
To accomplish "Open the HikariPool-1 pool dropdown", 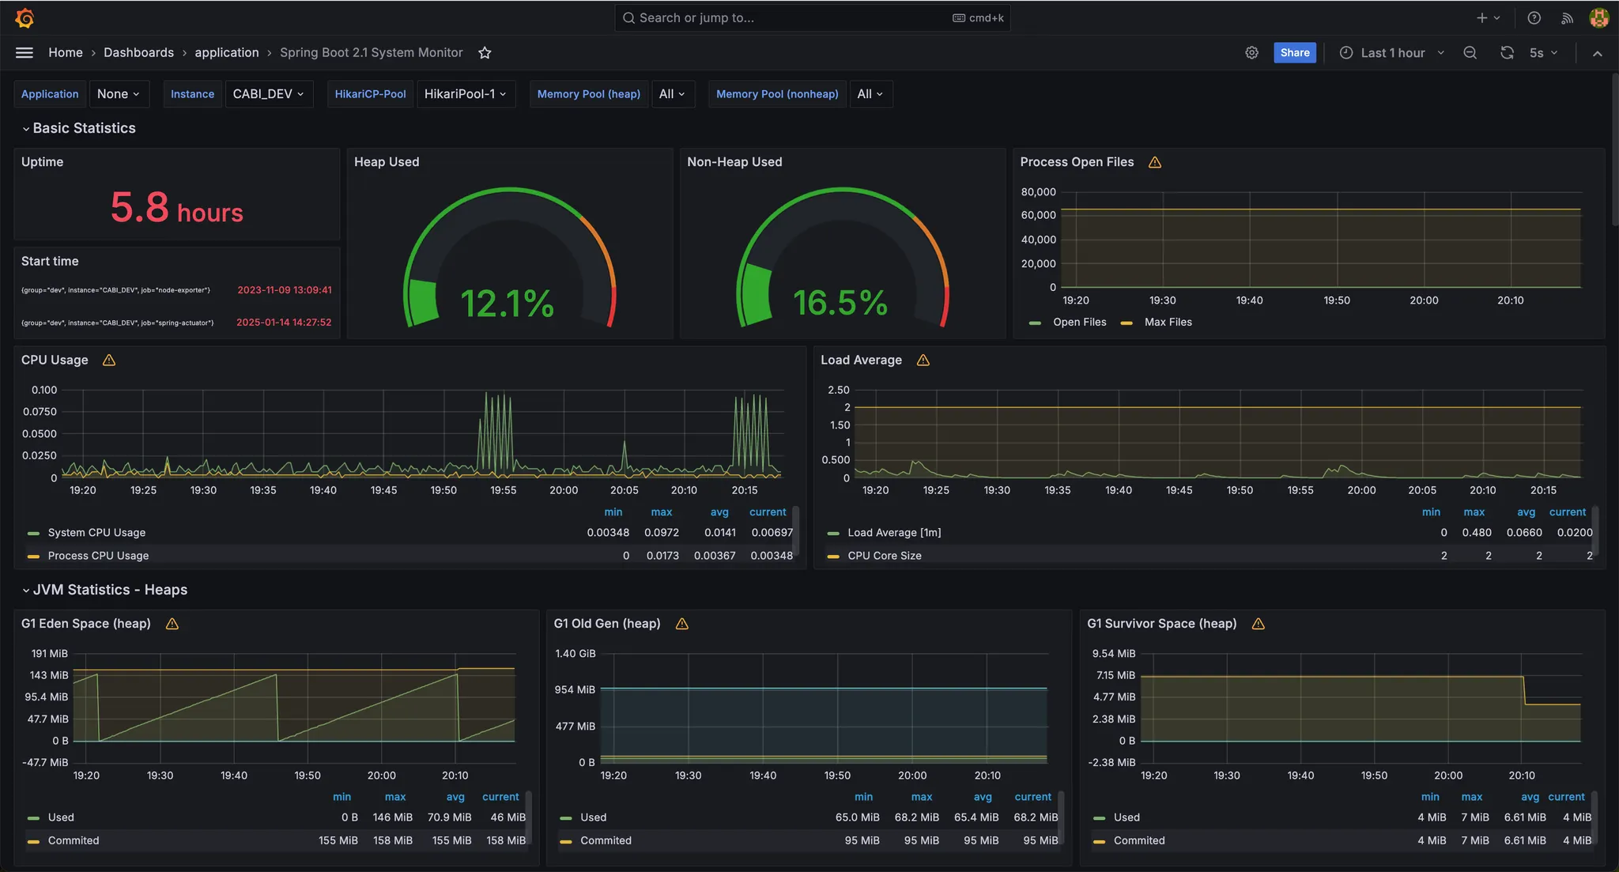I will (x=465, y=94).
